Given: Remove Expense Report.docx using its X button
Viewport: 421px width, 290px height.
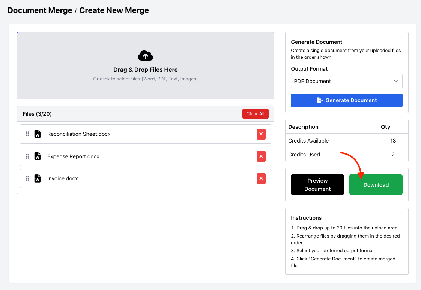Looking at the screenshot, I should click(261, 156).
